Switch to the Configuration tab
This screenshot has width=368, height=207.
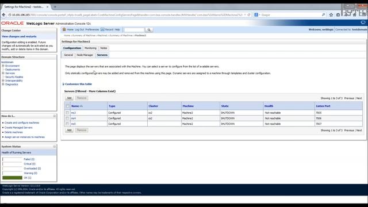pos(72,48)
